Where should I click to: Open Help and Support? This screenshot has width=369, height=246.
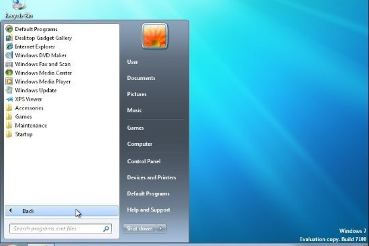(149, 210)
